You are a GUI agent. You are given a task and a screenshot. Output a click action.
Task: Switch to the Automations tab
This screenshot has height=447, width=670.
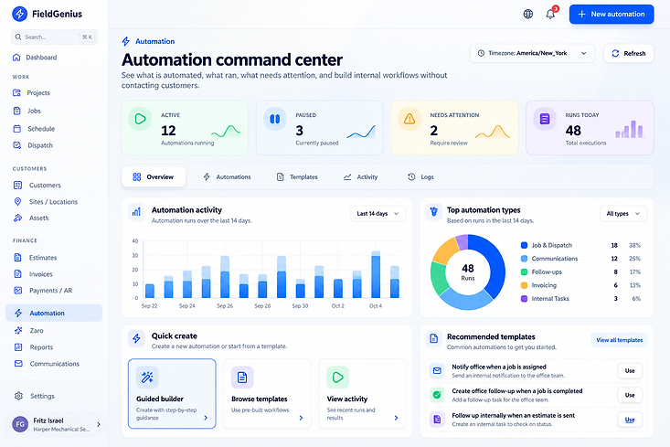(227, 177)
